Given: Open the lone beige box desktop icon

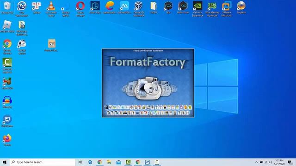Looking at the screenshot, I should tap(51, 45).
